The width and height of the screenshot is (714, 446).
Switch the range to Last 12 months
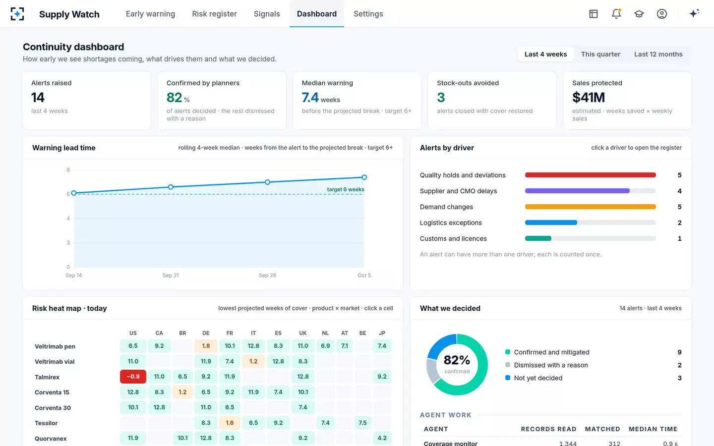point(658,54)
